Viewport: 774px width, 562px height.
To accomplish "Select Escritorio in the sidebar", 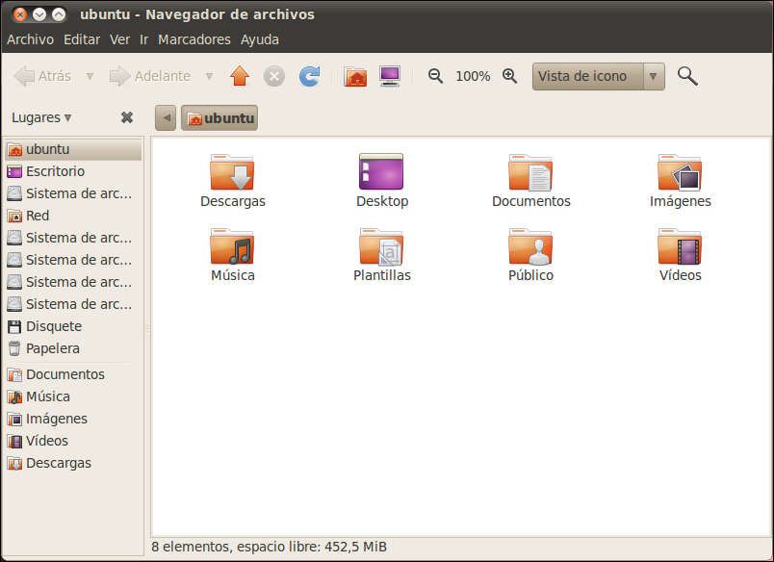I will coord(73,171).
